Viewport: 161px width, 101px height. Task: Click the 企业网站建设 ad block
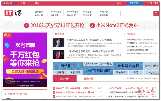tap(128, 66)
